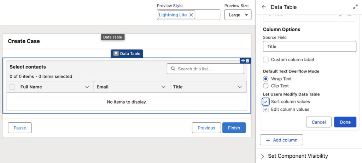Viewport: 362px width, 163px height.
Task: Click the search magnifier icon in the list
Action: coord(173,69)
